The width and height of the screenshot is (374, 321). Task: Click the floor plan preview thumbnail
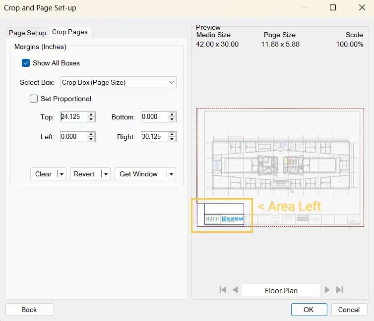coord(280,167)
